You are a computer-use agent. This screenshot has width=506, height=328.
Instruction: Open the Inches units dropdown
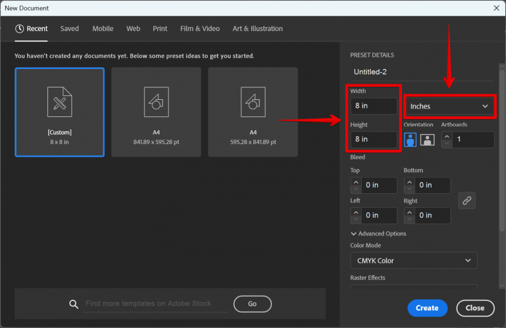[x=450, y=106]
